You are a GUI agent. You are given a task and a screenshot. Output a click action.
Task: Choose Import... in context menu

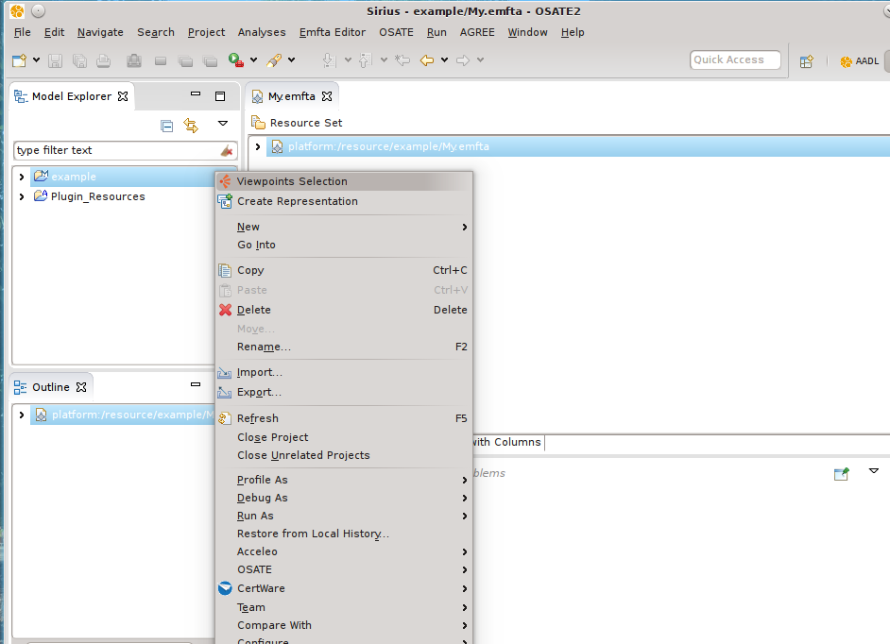344,372
